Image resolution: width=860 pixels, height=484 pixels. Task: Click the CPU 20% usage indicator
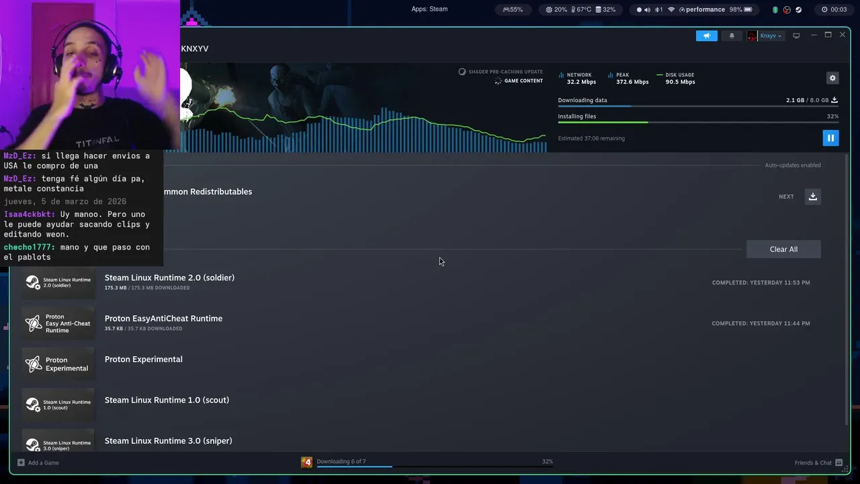(x=556, y=9)
